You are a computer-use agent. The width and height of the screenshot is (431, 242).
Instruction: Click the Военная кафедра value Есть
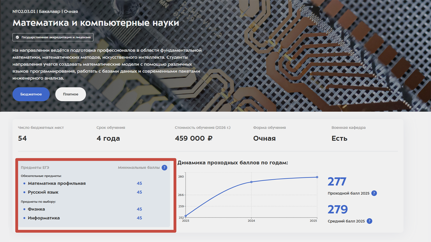pos(339,138)
